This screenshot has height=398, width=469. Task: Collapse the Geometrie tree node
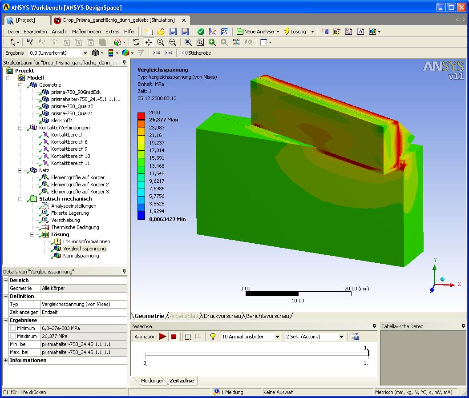click(x=20, y=85)
